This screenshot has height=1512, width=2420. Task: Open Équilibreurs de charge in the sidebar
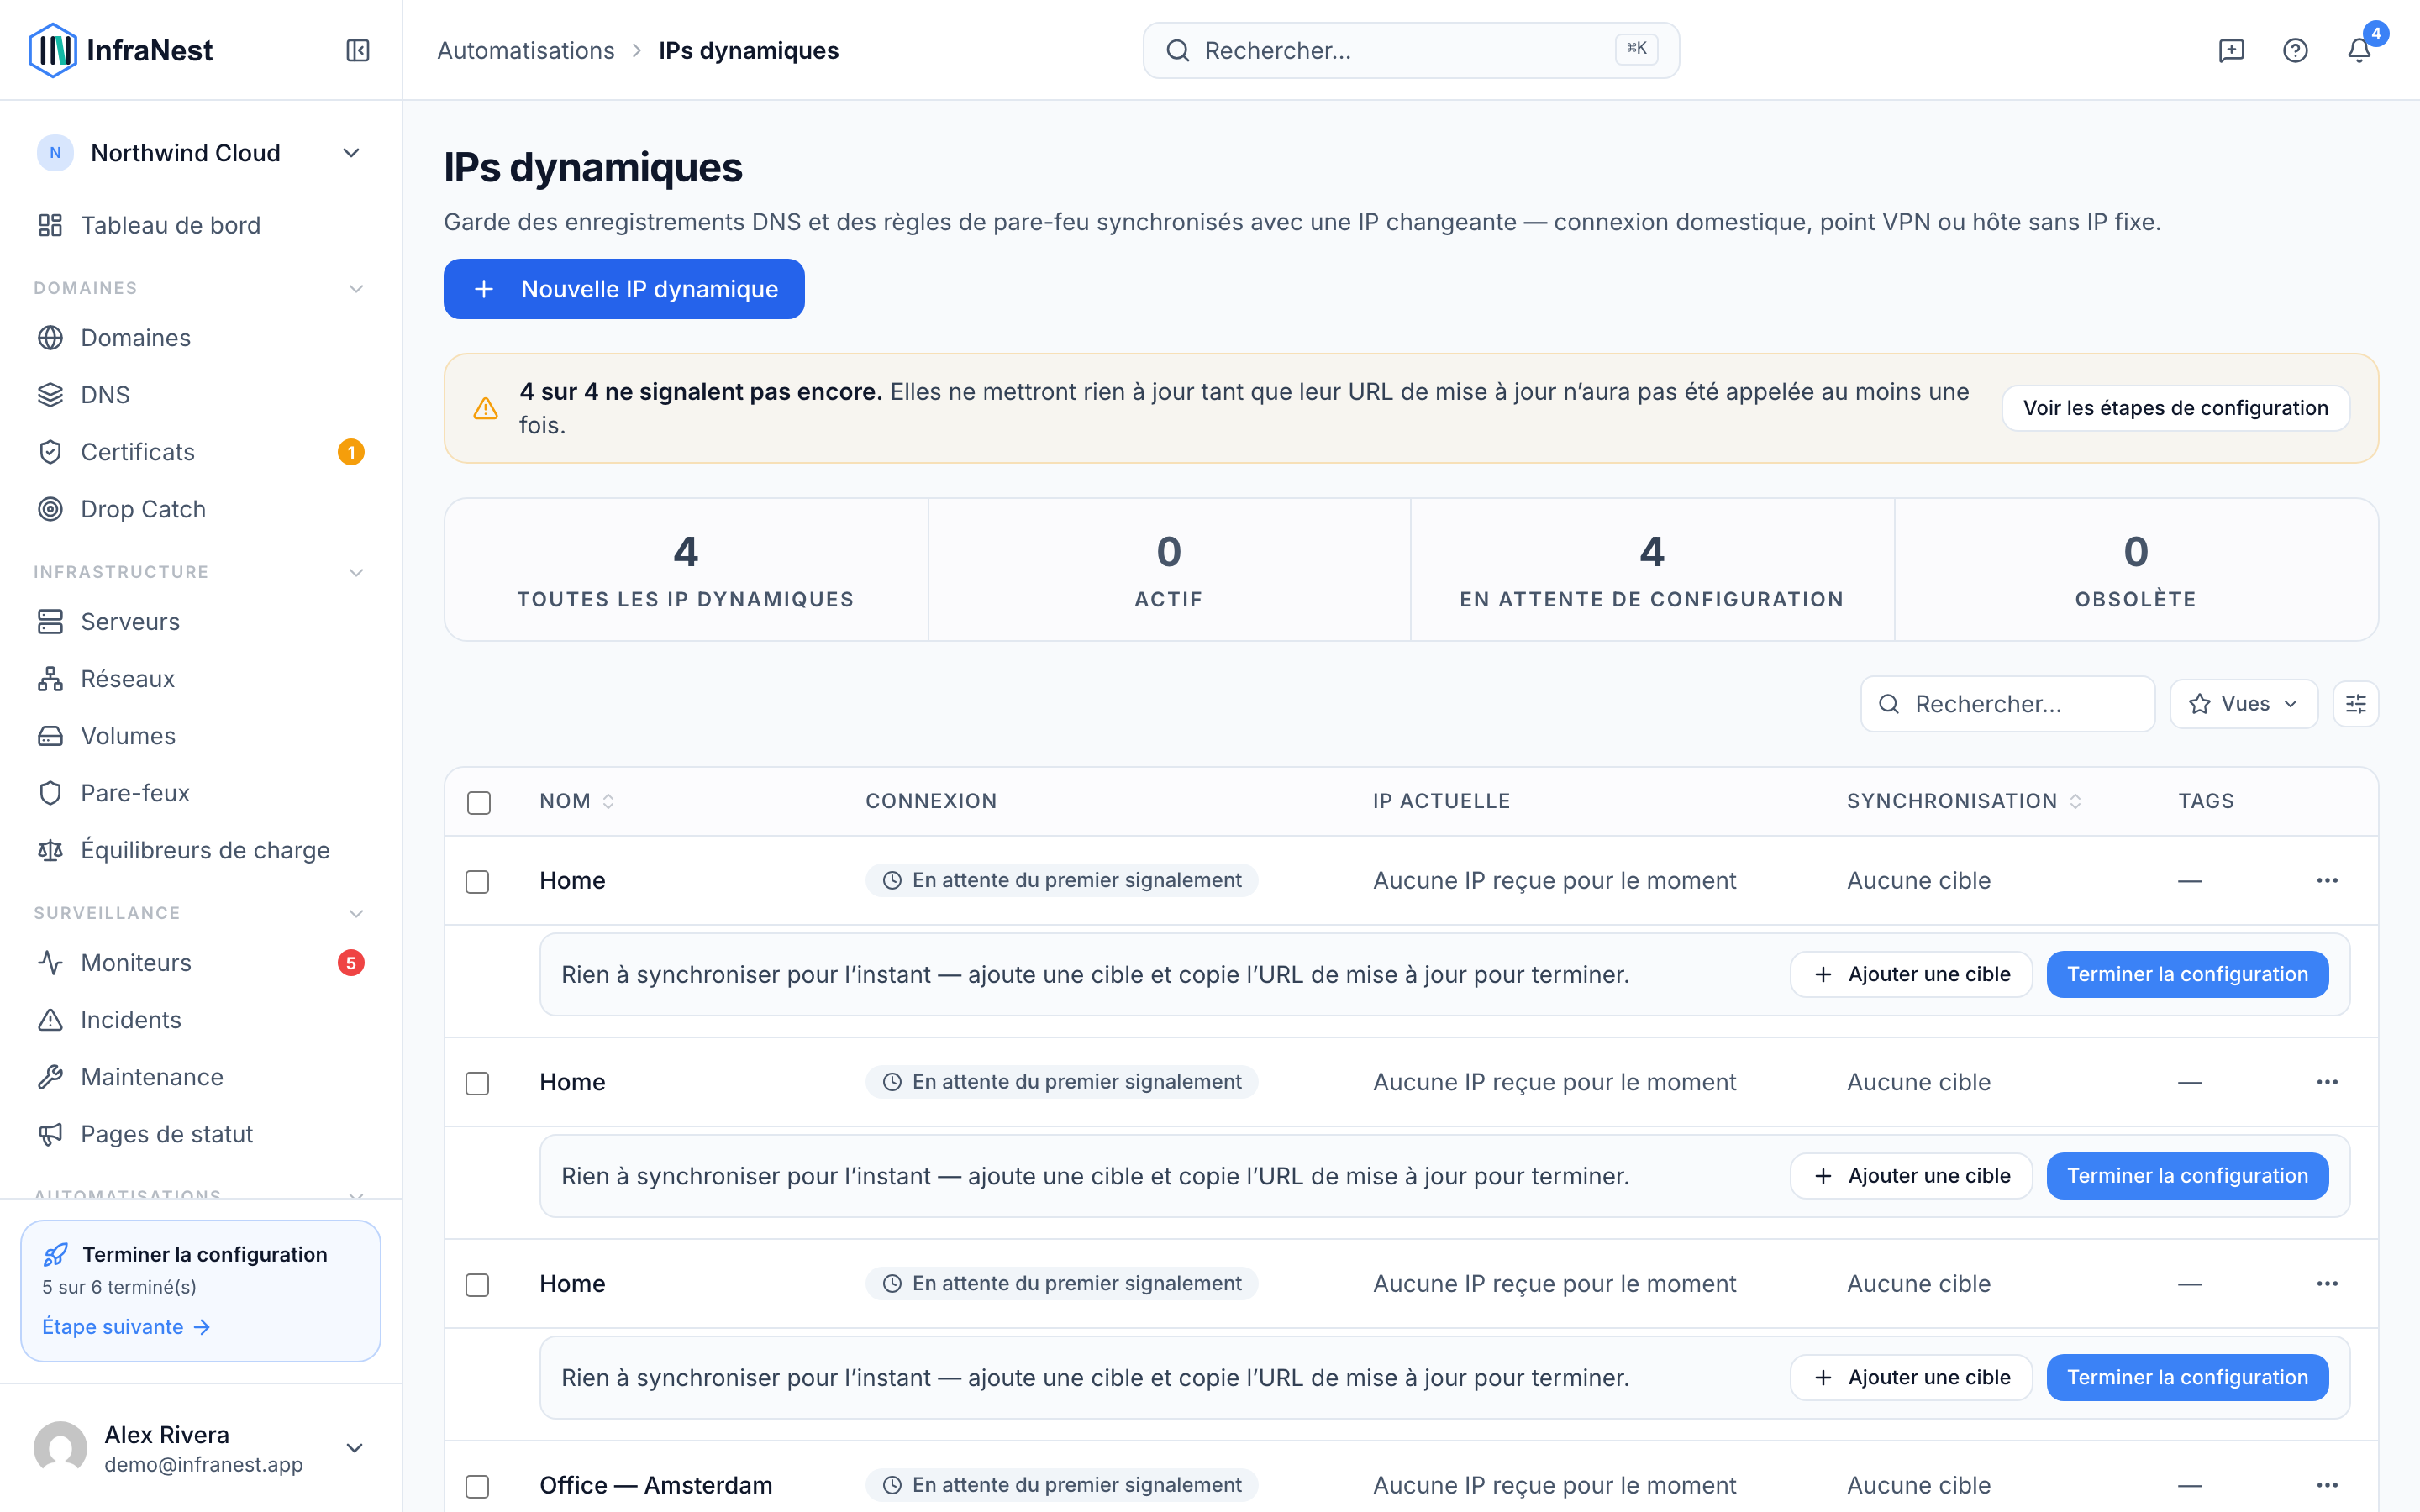[200, 850]
